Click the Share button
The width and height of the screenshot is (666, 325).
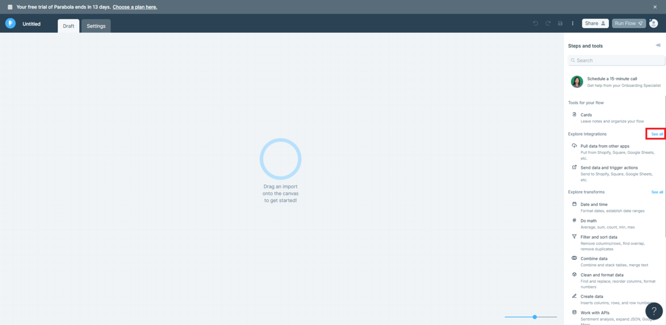pyautogui.click(x=596, y=23)
